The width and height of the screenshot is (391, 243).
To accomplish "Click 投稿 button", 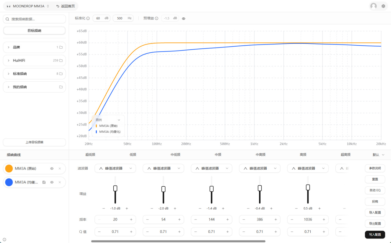I will [375, 201].
